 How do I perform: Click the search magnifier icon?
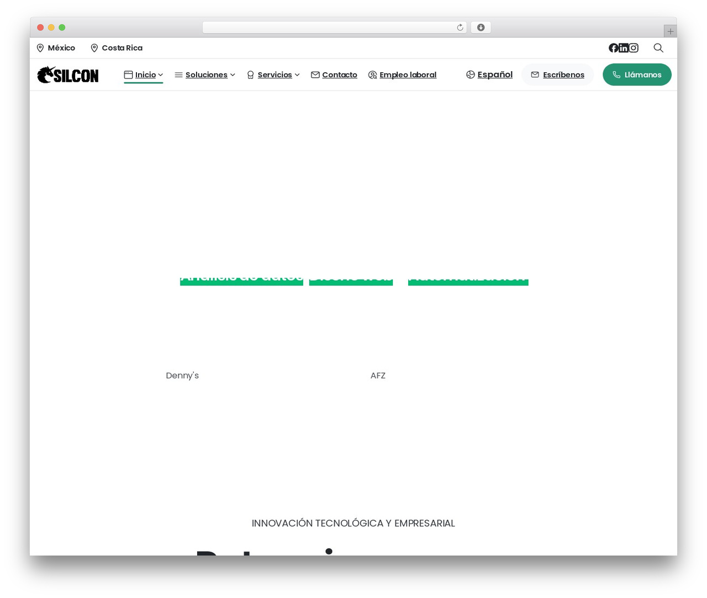coord(658,48)
